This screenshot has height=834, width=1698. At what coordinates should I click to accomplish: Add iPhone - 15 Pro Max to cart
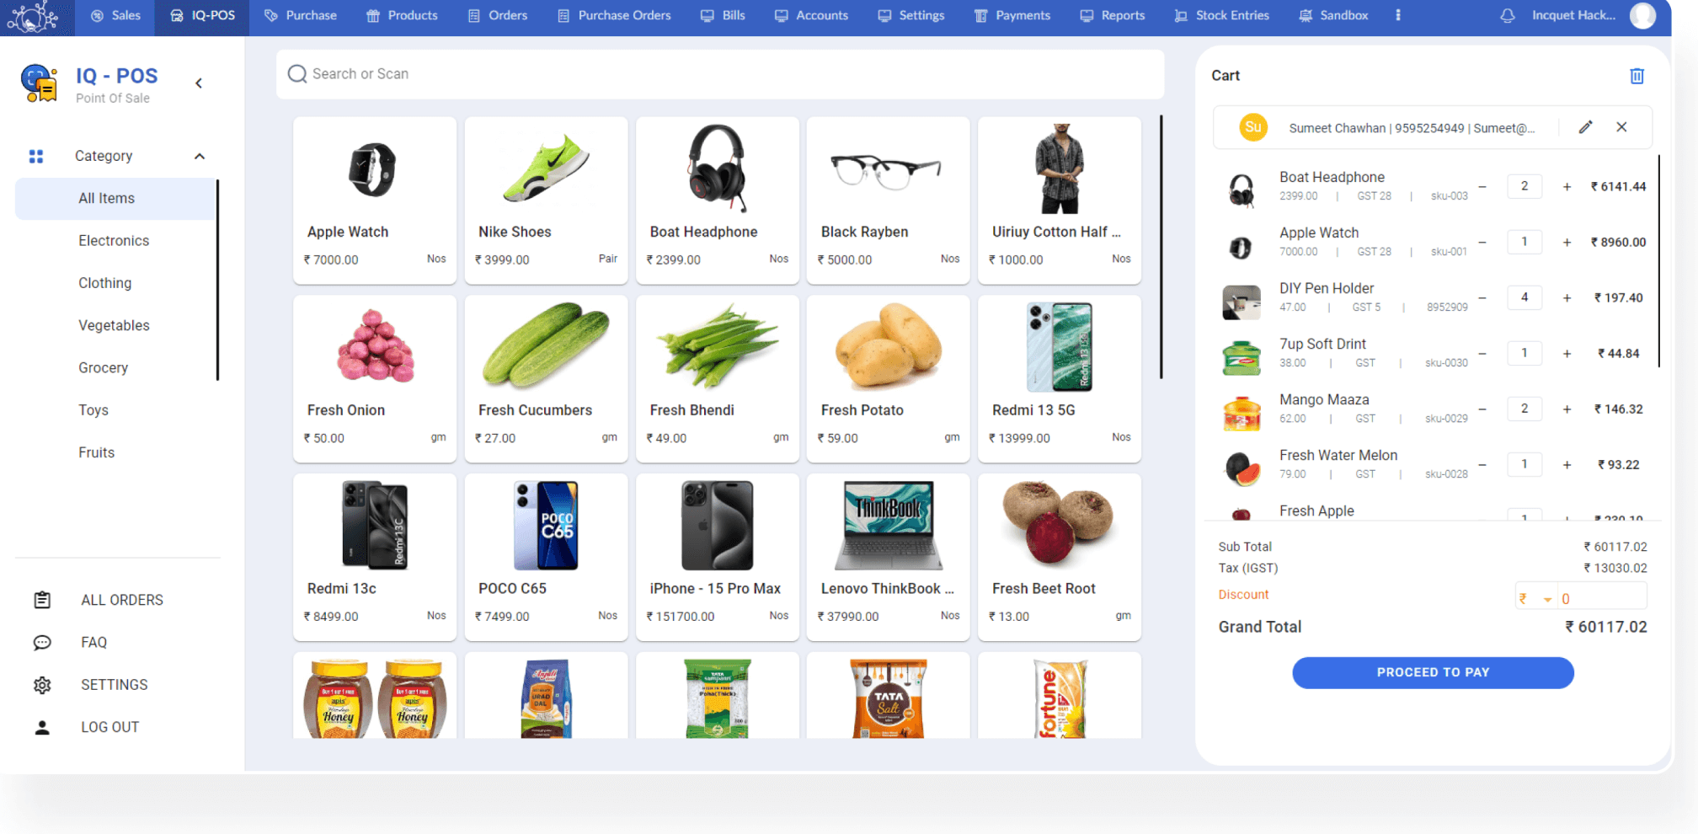pyautogui.click(x=718, y=557)
